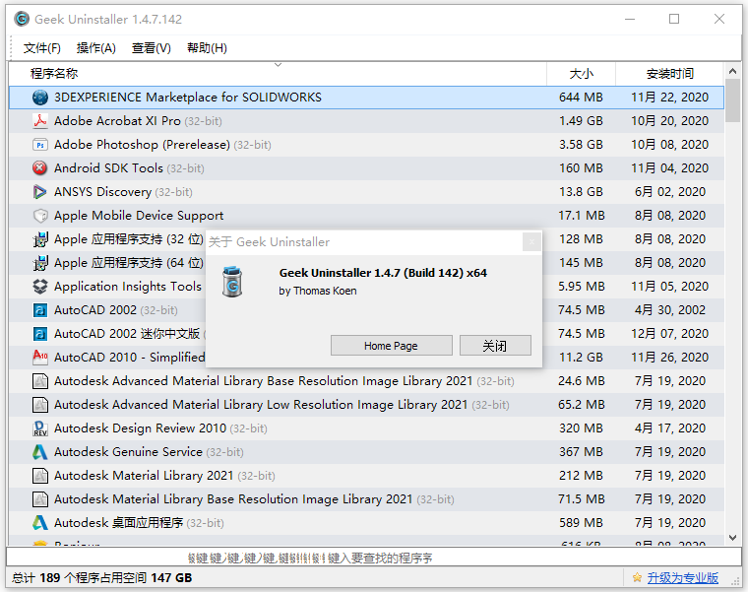Click the Home Page button
The height and width of the screenshot is (592, 748).
[391, 346]
